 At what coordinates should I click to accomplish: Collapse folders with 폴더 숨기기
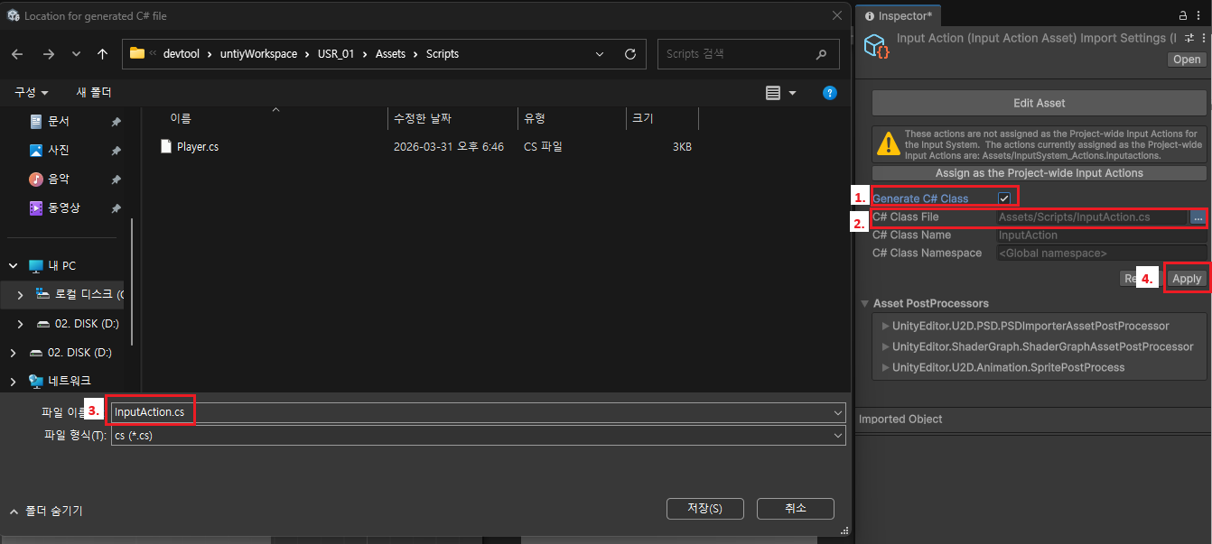(46, 511)
